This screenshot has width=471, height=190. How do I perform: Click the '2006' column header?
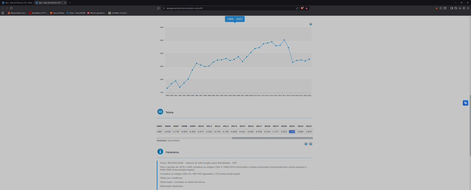click(168, 126)
